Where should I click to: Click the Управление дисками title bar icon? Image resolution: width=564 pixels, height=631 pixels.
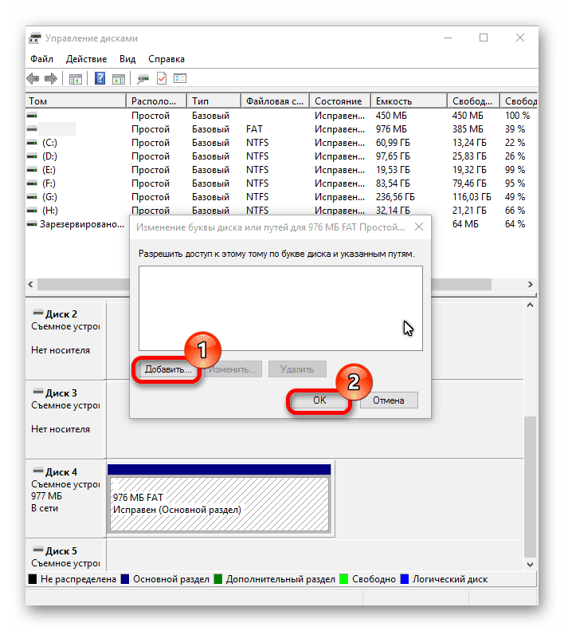point(35,37)
